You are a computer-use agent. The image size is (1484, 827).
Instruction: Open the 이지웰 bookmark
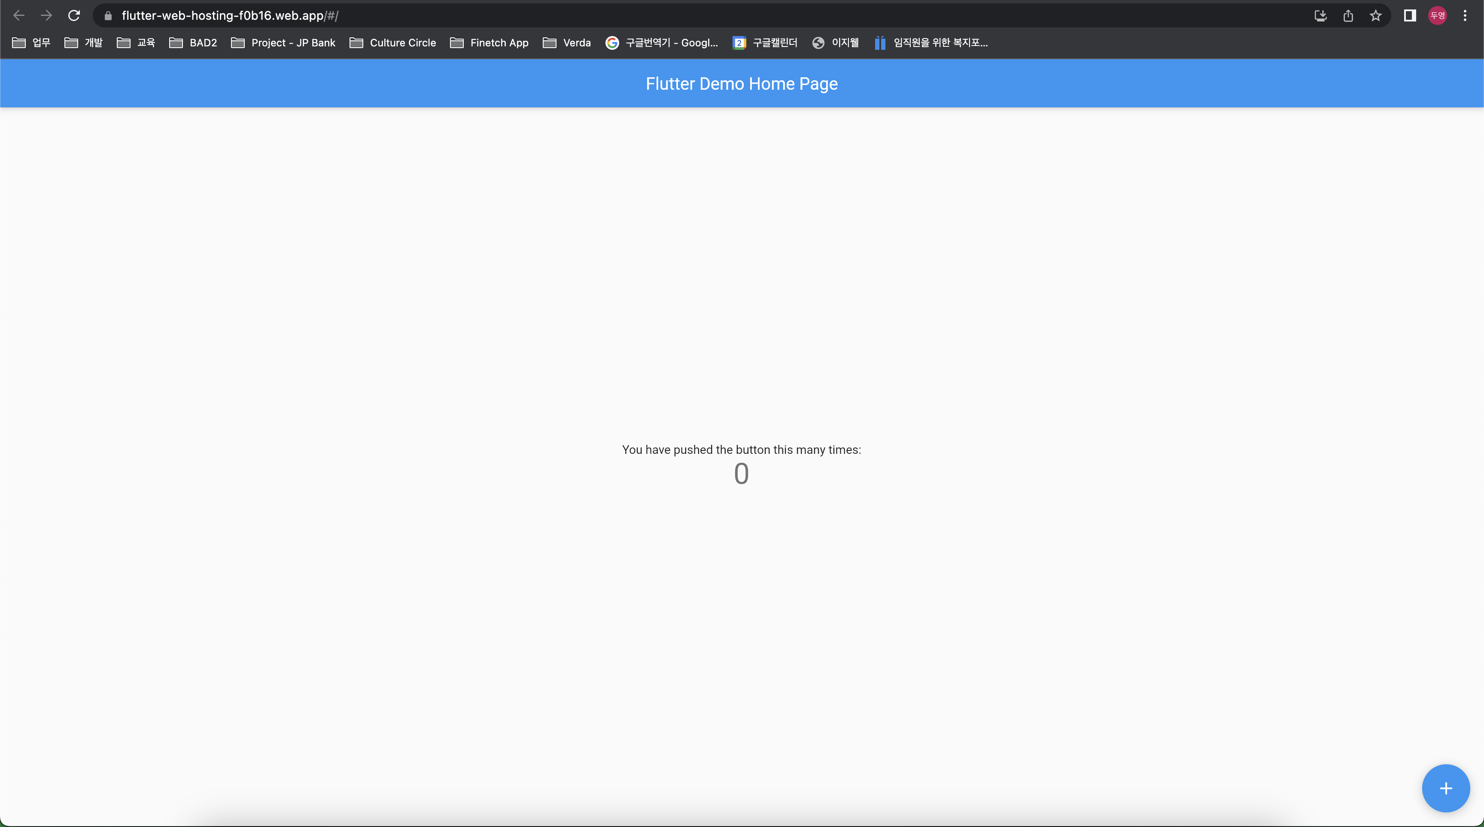pos(836,43)
